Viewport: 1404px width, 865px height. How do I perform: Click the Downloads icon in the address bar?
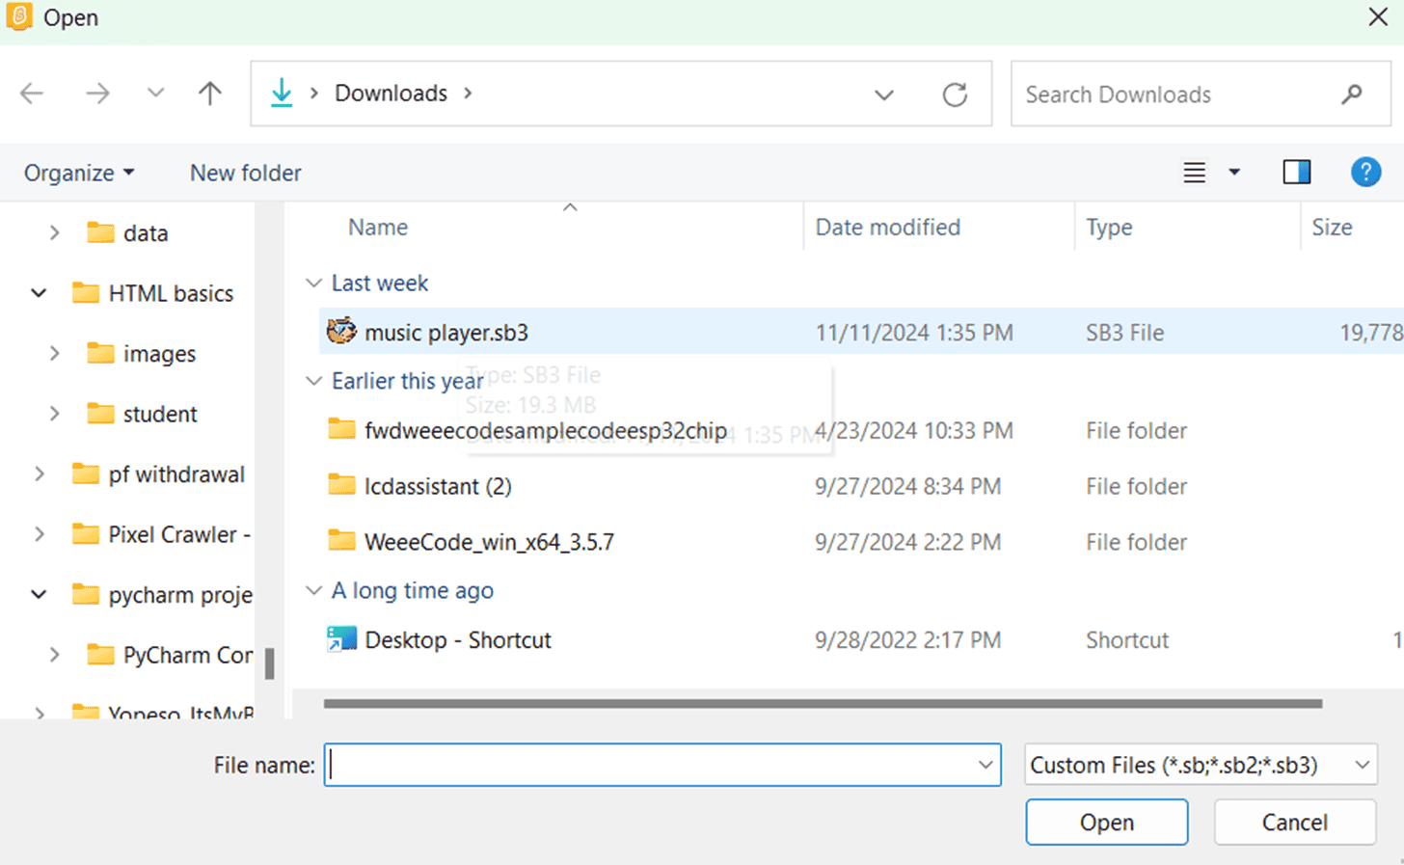point(282,93)
